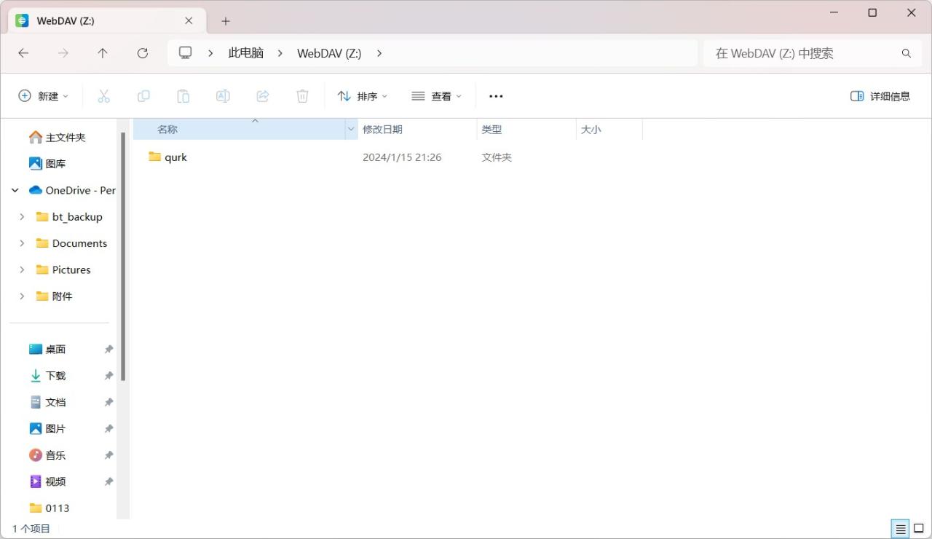Click the Rename icon in toolbar
Image resolution: width=932 pixels, height=539 pixels.
223,96
